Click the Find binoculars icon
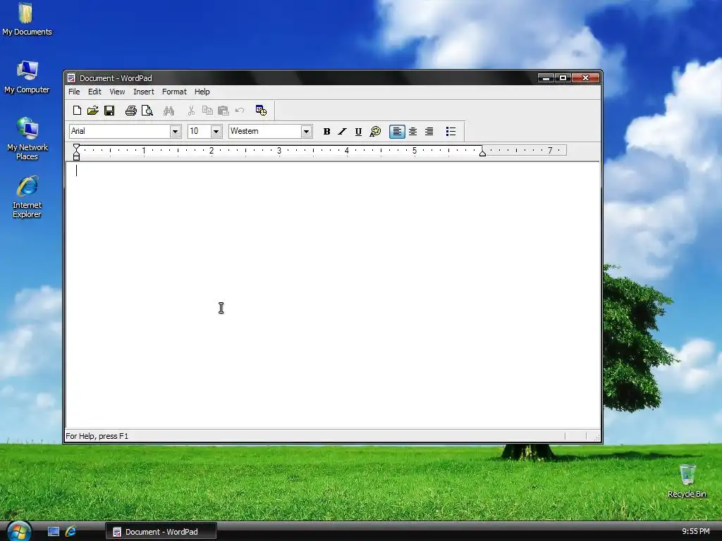The image size is (722, 541). [x=169, y=111]
